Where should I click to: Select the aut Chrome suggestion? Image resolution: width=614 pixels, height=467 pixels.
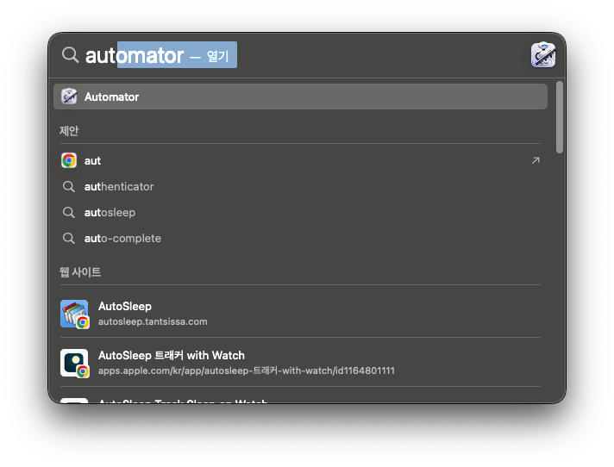(300, 161)
